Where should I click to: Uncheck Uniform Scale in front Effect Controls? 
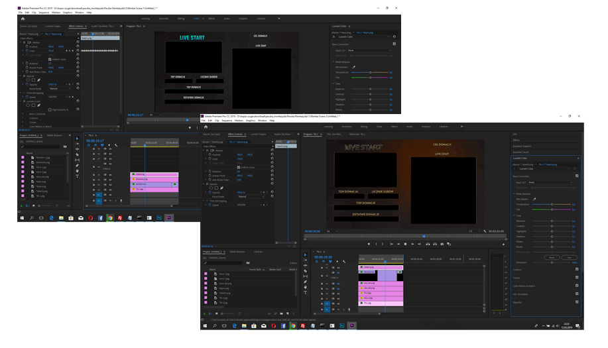click(x=239, y=167)
